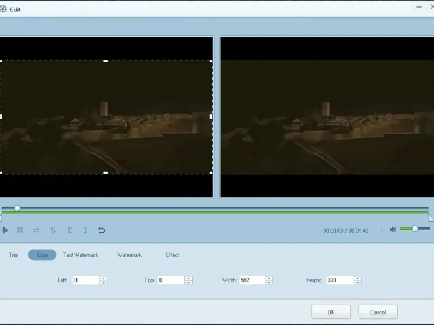Image resolution: width=434 pixels, height=325 pixels.
Task: Click the Stop playback icon
Action: click(20, 230)
